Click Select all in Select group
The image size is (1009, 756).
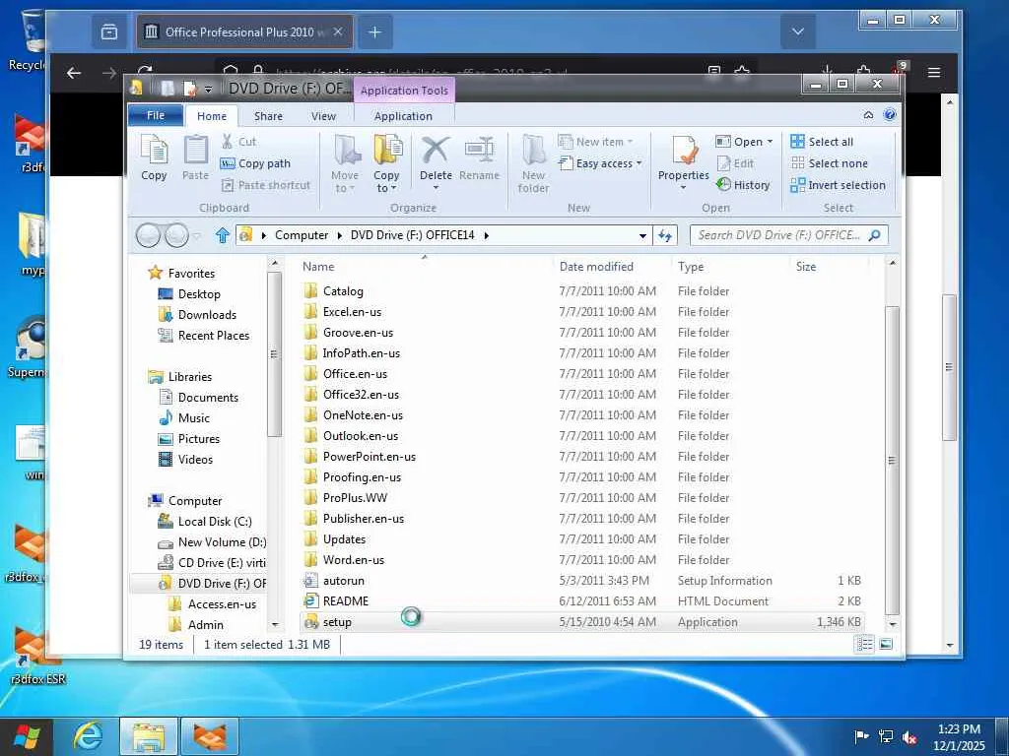click(823, 142)
